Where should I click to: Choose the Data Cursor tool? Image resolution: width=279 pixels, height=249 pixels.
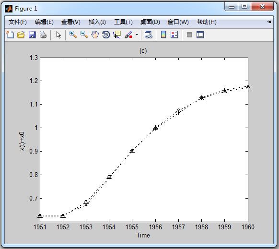pyautogui.click(x=117, y=35)
